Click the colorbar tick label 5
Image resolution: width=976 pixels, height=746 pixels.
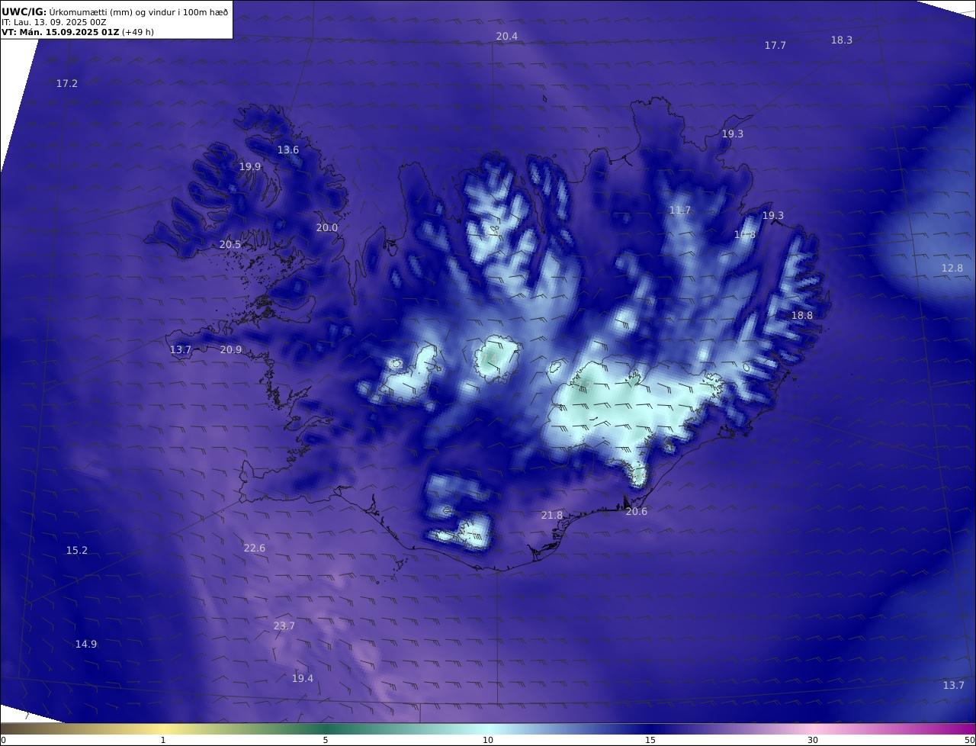coord(326,740)
